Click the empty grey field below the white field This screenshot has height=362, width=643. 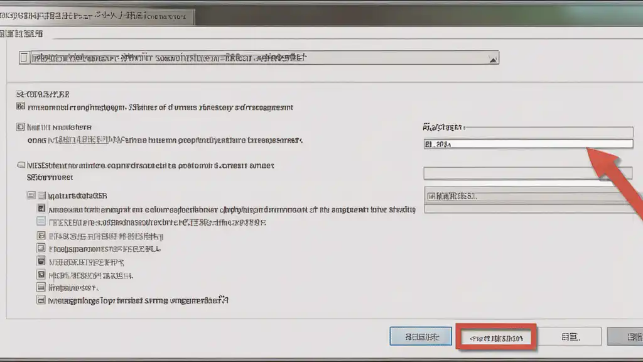tap(527, 173)
